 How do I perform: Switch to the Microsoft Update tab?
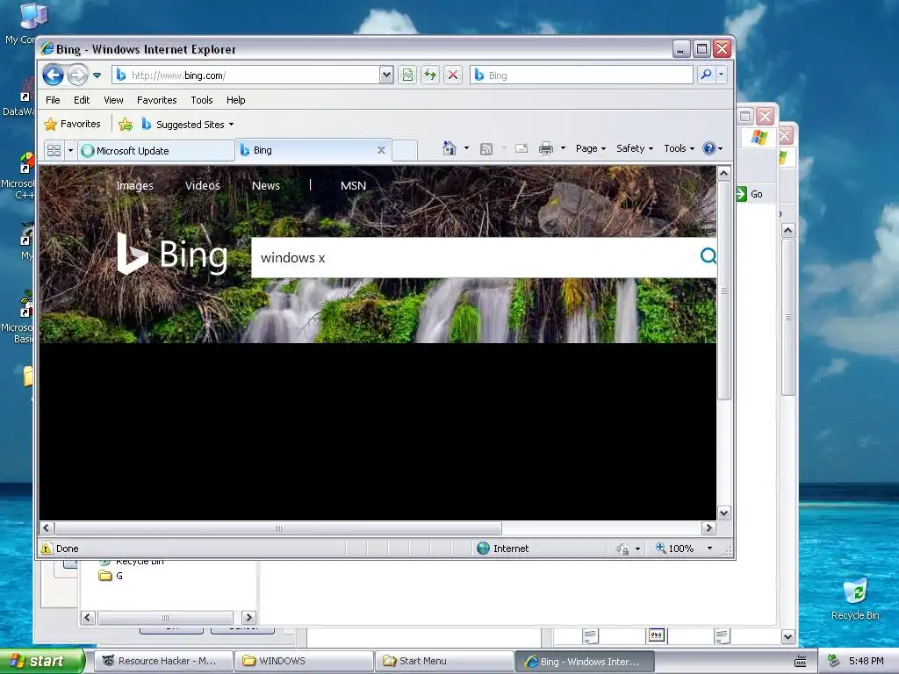tap(156, 151)
